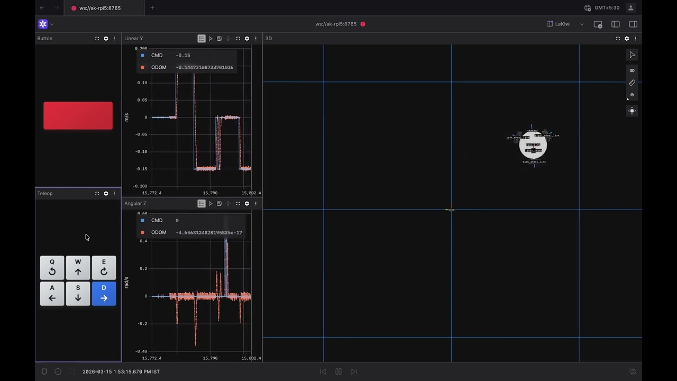Click the GMT+5:30 timezone indicator
The width and height of the screenshot is (677, 381).
(602, 8)
